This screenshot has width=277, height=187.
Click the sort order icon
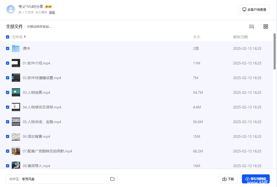251,26
